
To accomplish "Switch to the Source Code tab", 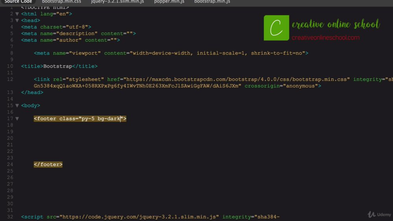I will tap(18, 2).
